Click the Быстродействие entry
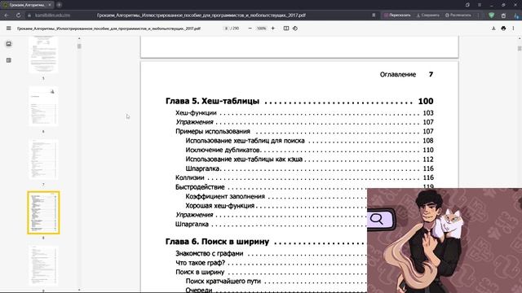The height and width of the screenshot is (293, 522). click(200, 187)
